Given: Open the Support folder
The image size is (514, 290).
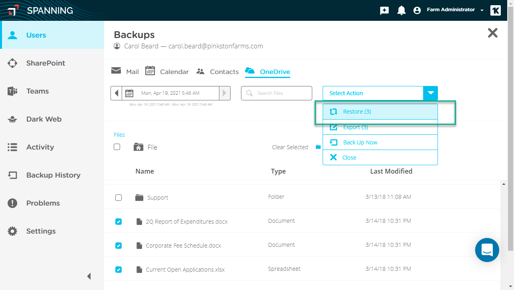Looking at the screenshot, I should click(x=158, y=198).
